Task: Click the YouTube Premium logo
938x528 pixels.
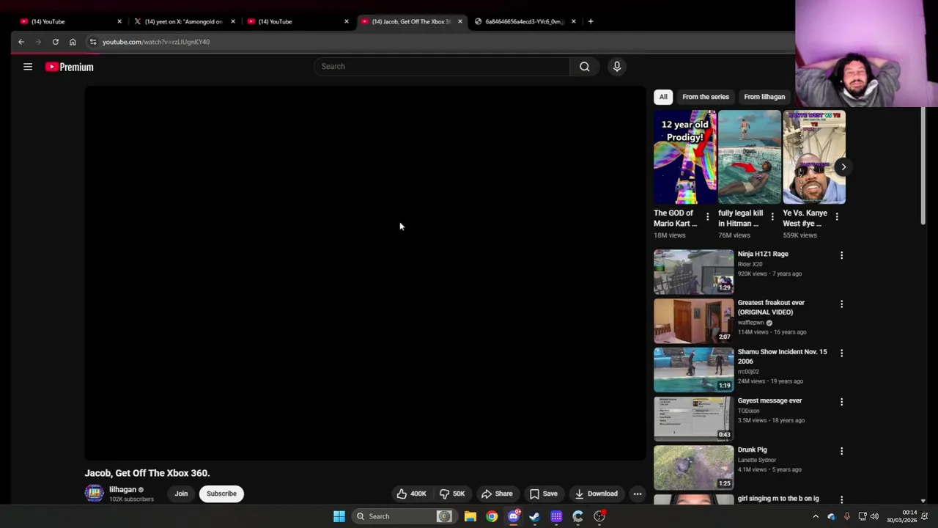Action: pyautogui.click(x=70, y=67)
